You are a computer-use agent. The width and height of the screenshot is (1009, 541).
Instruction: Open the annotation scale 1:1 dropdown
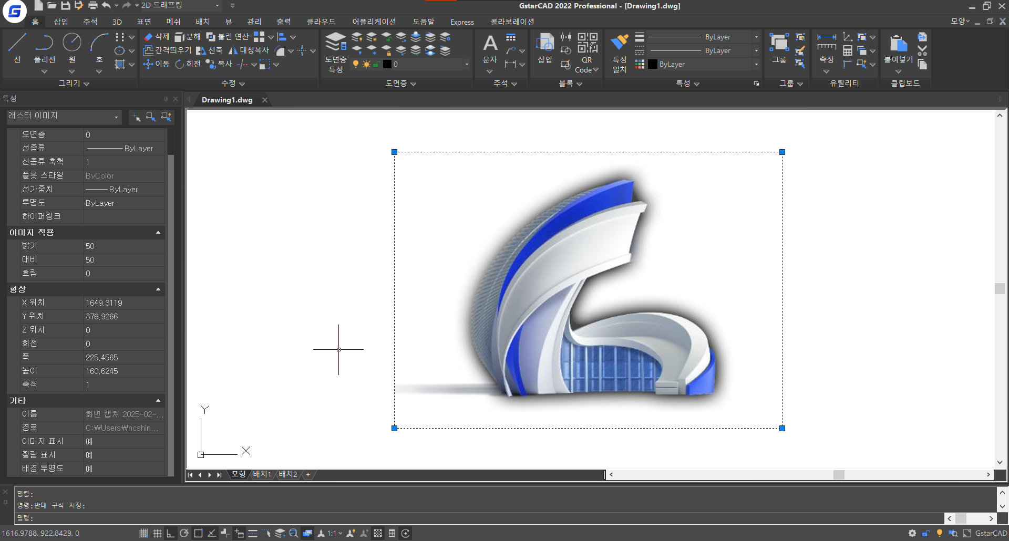pos(334,533)
